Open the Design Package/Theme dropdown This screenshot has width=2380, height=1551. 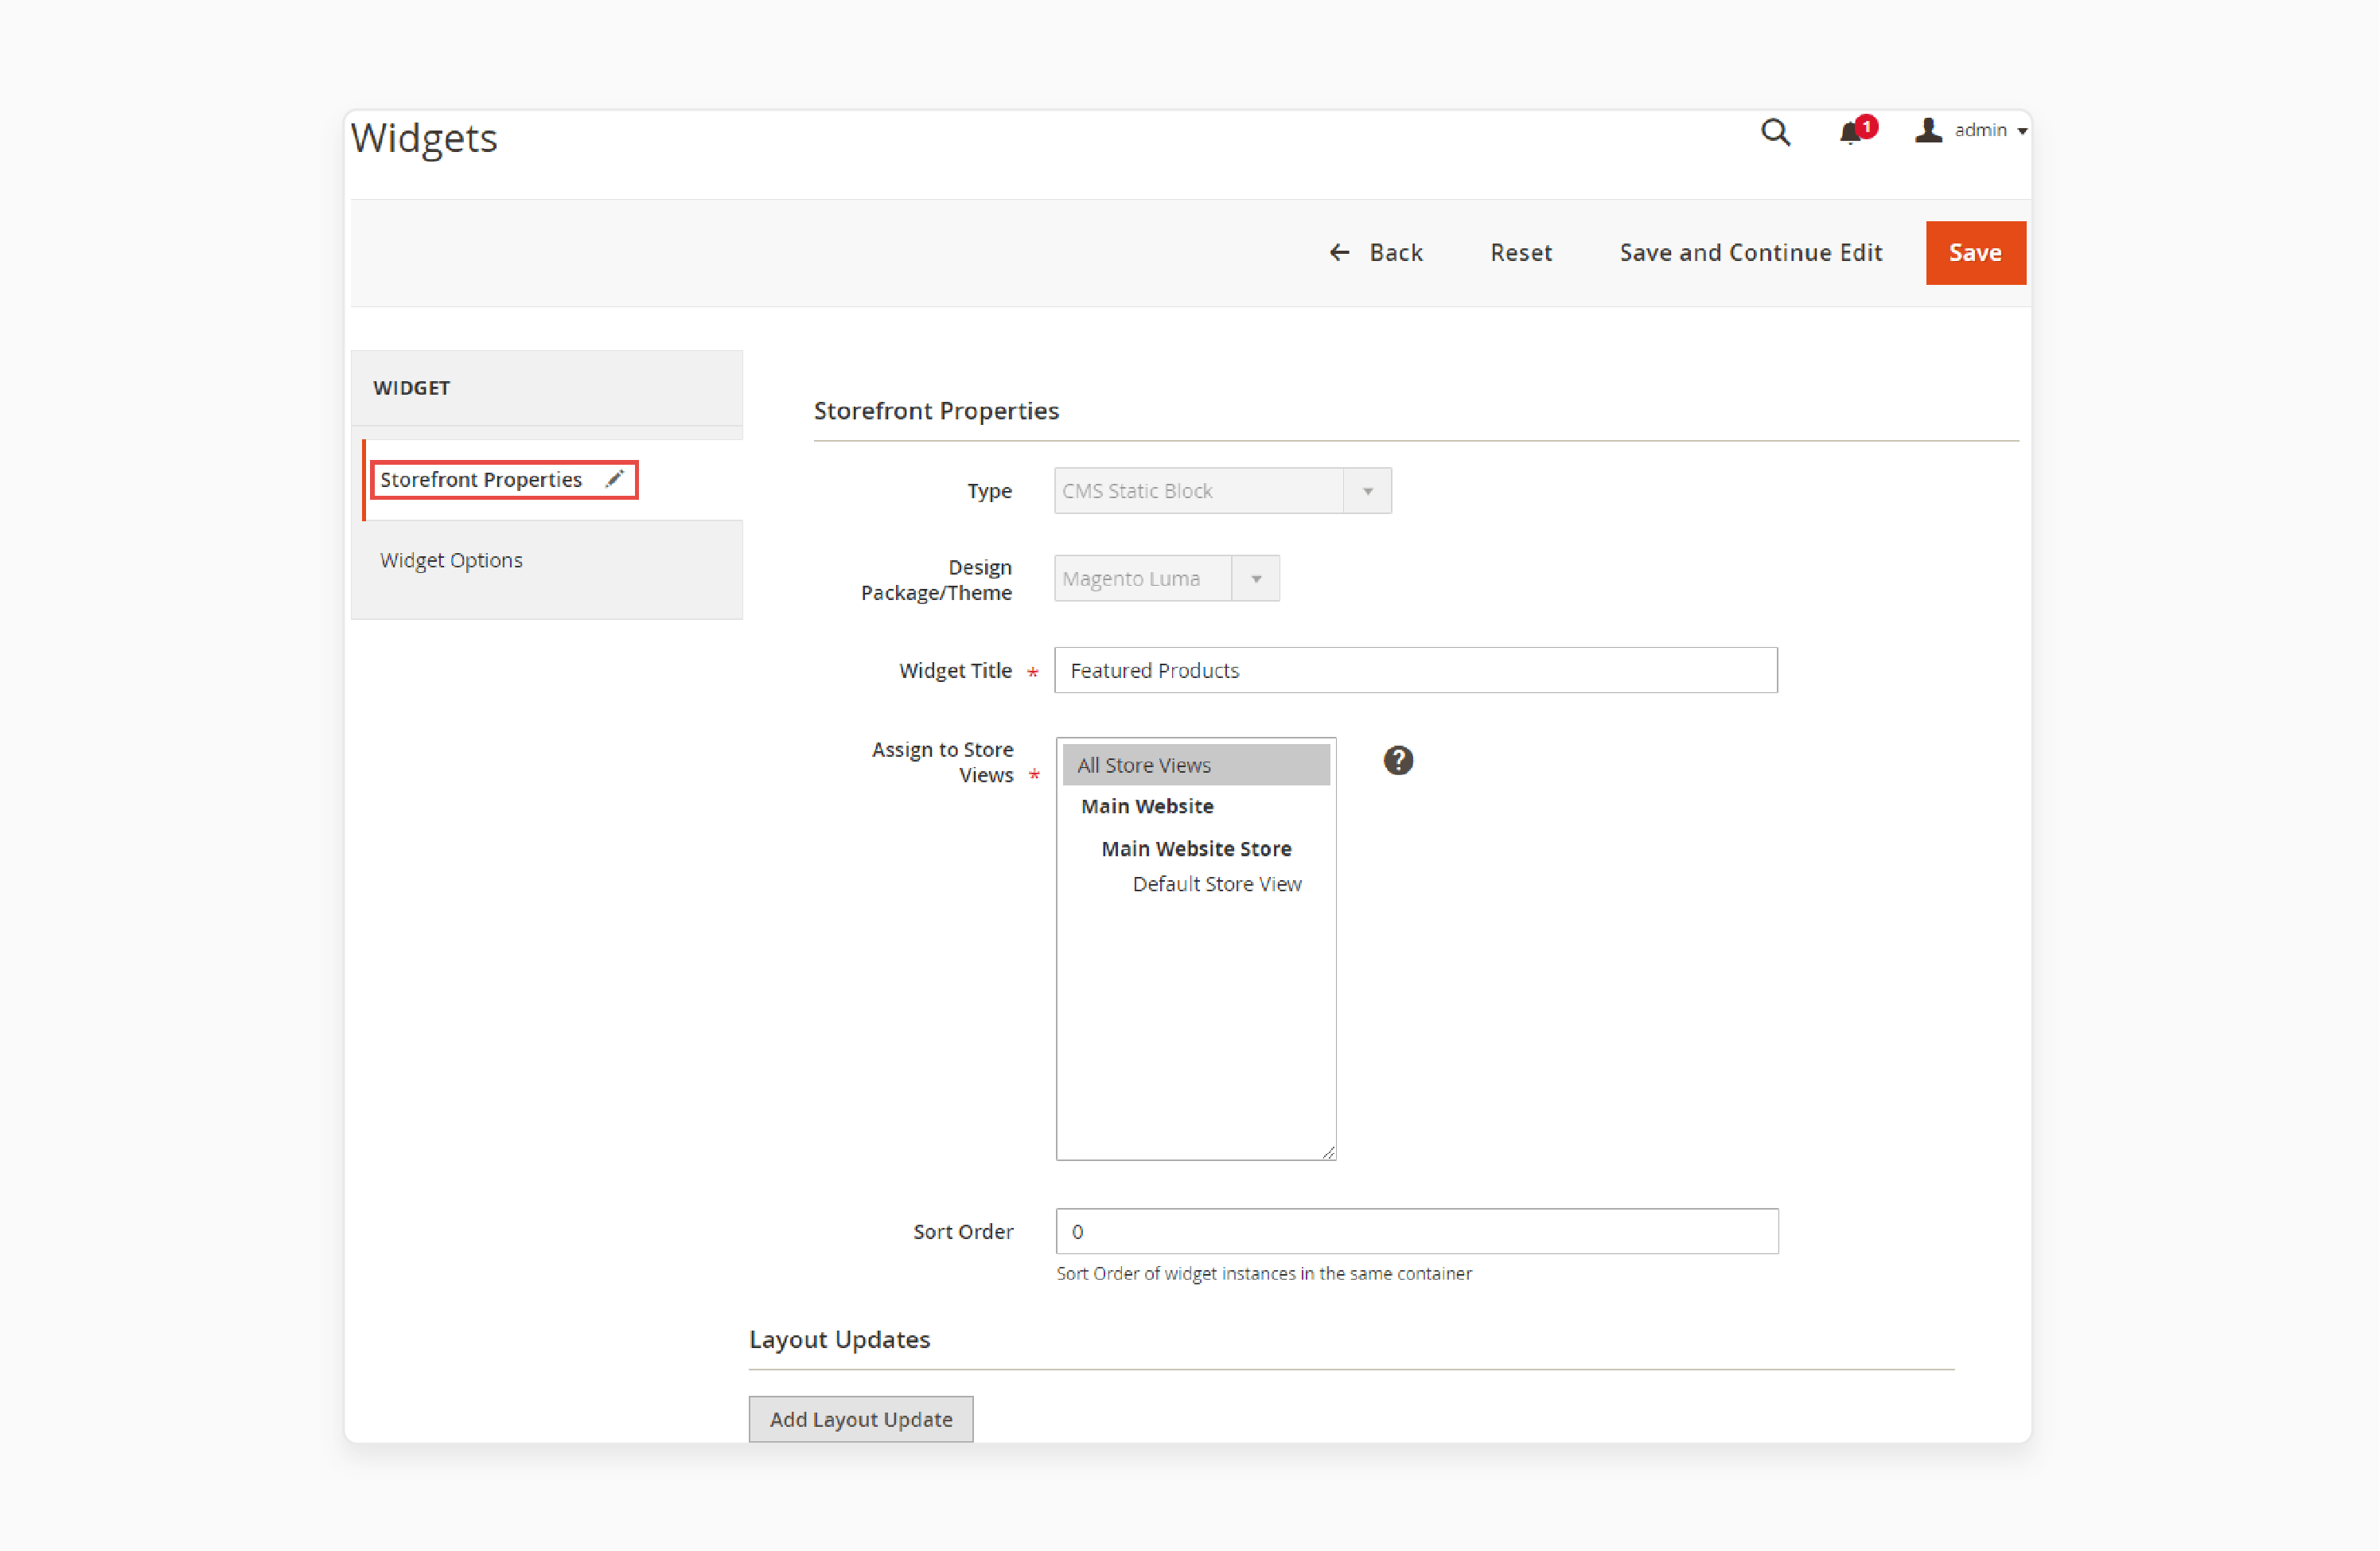pos(1166,578)
